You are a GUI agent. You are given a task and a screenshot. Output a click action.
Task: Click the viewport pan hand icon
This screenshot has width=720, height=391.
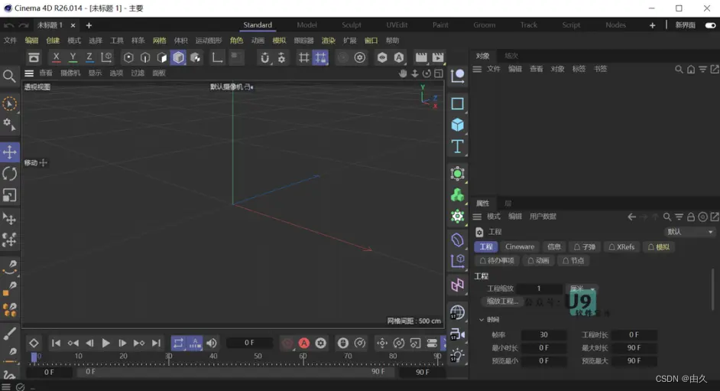(403, 73)
